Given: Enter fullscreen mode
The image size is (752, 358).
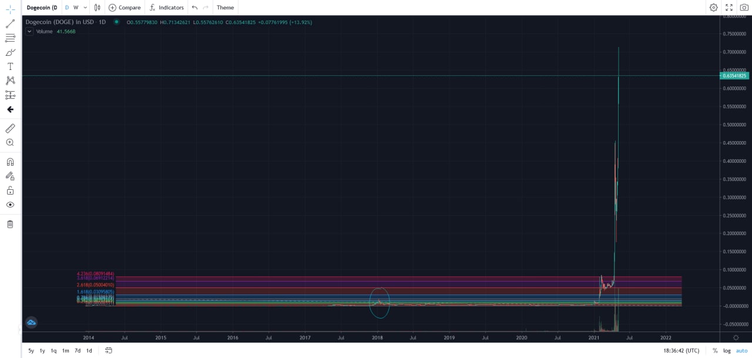Looking at the screenshot, I should [729, 8].
